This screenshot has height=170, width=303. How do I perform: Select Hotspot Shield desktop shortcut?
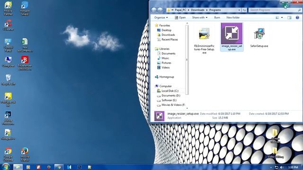tap(25, 8)
